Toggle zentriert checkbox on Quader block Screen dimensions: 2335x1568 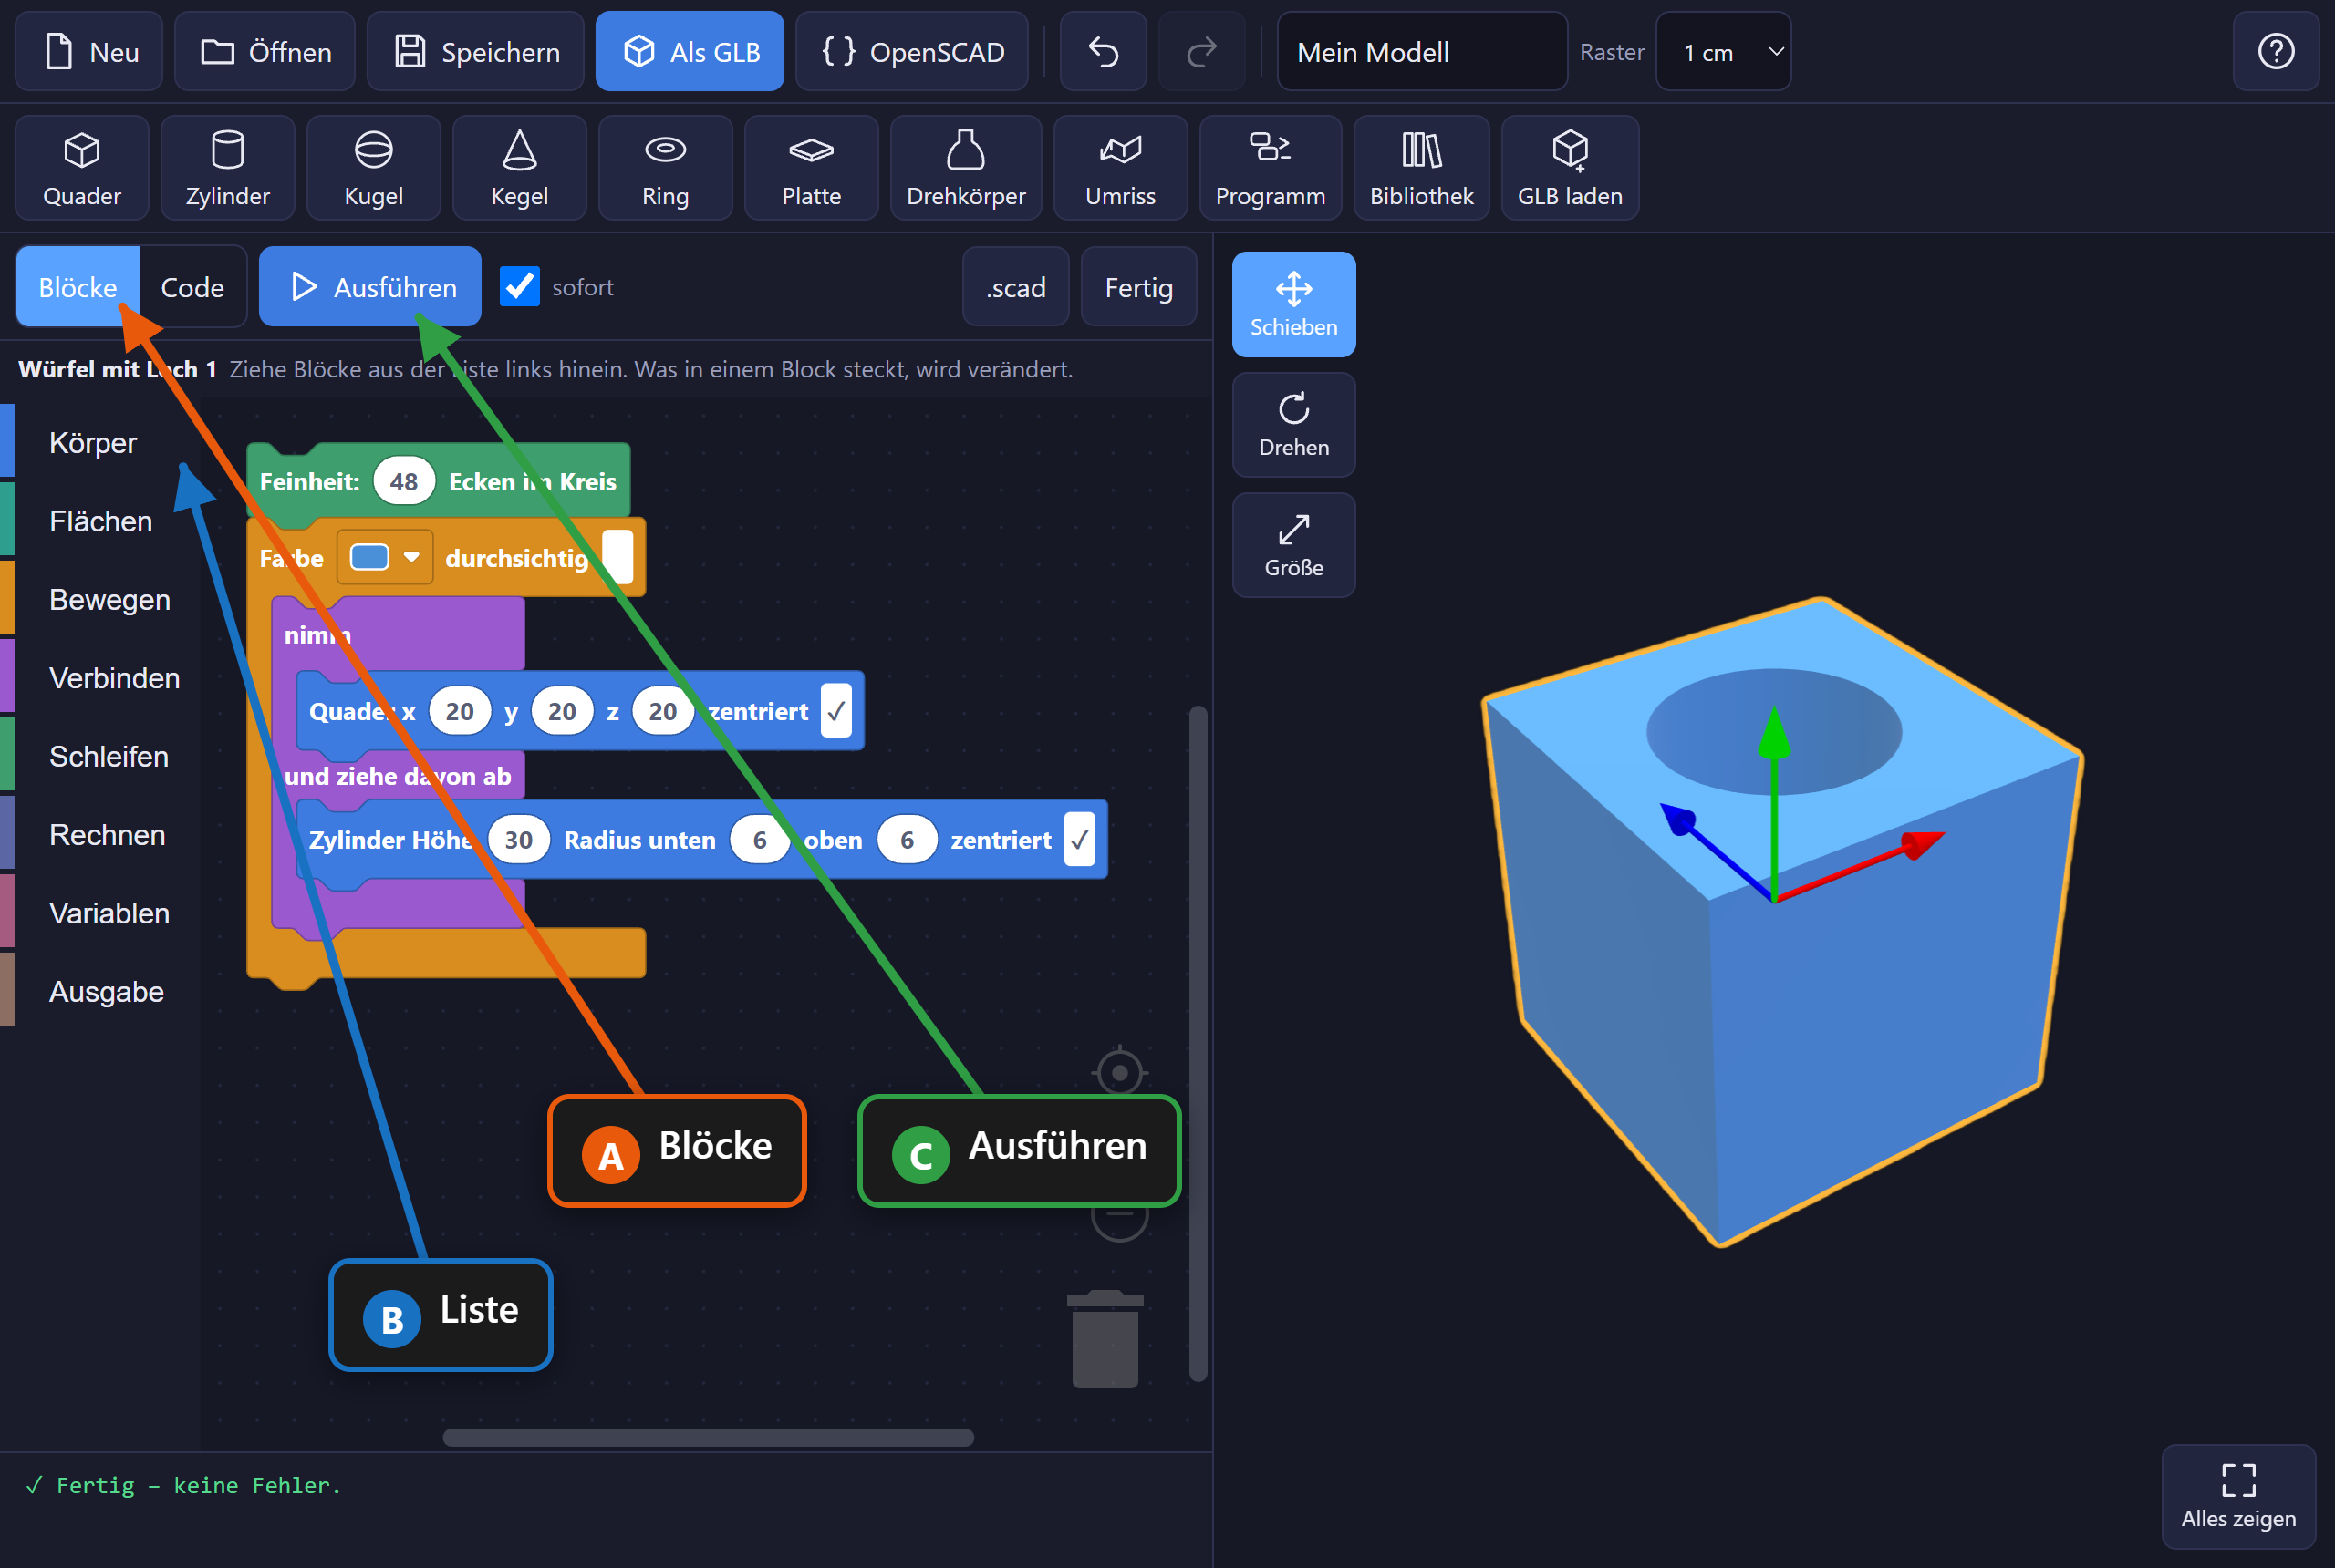pyautogui.click(x=836, y=711)
